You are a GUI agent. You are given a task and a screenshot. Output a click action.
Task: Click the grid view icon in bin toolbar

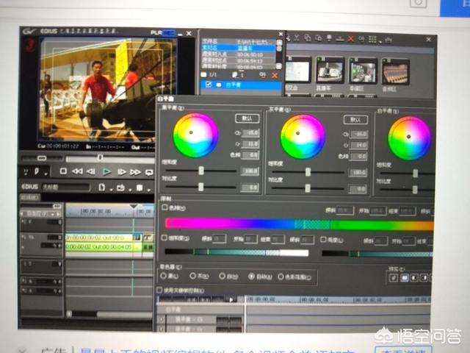[372, 39]
